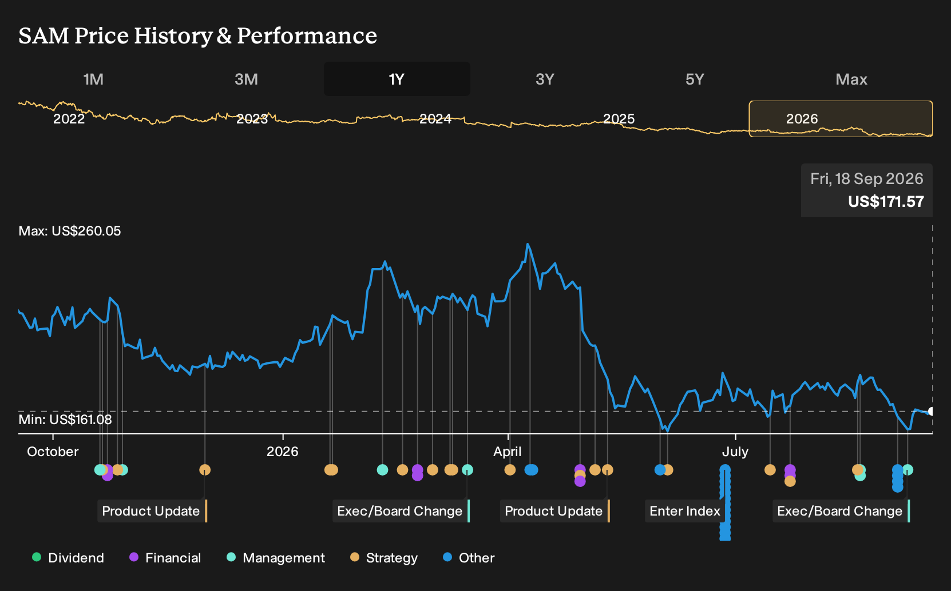Image resolution: width=951 pixels, height=591 pixels.
Task: Click the highlighted 2026 range selector box
Action: tap(841, 119)
